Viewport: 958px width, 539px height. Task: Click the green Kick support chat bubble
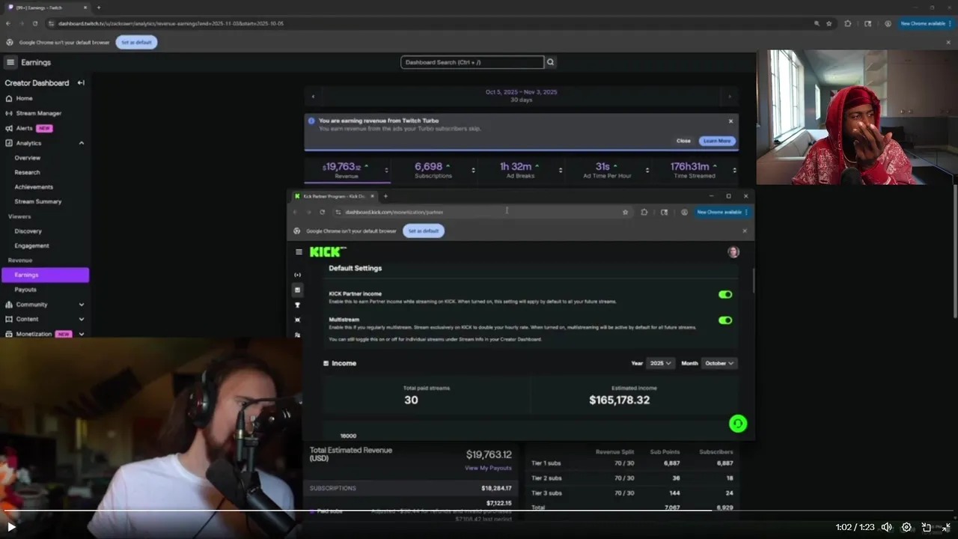tap(738, 424)
